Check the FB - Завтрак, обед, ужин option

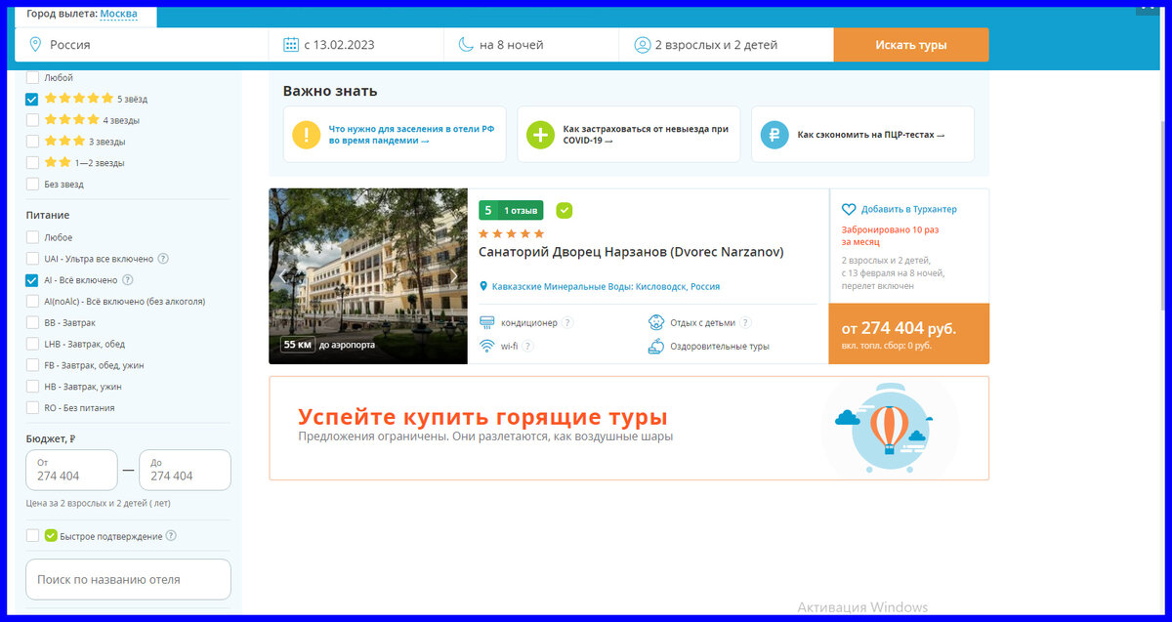(32, 365)
